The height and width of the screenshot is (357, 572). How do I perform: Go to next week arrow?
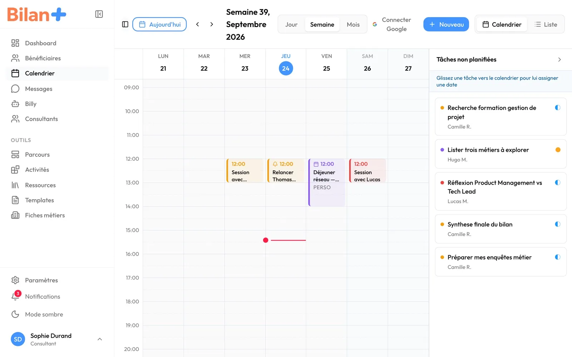[212, 24]
